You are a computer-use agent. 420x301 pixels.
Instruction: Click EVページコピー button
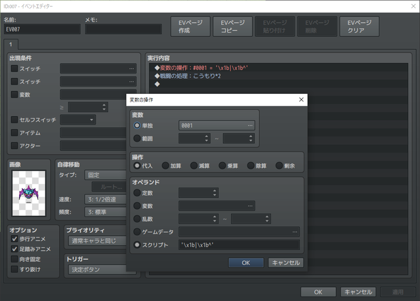pos(232,26)
